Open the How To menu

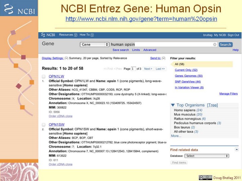pyautogui.click(x=86, y=35)
